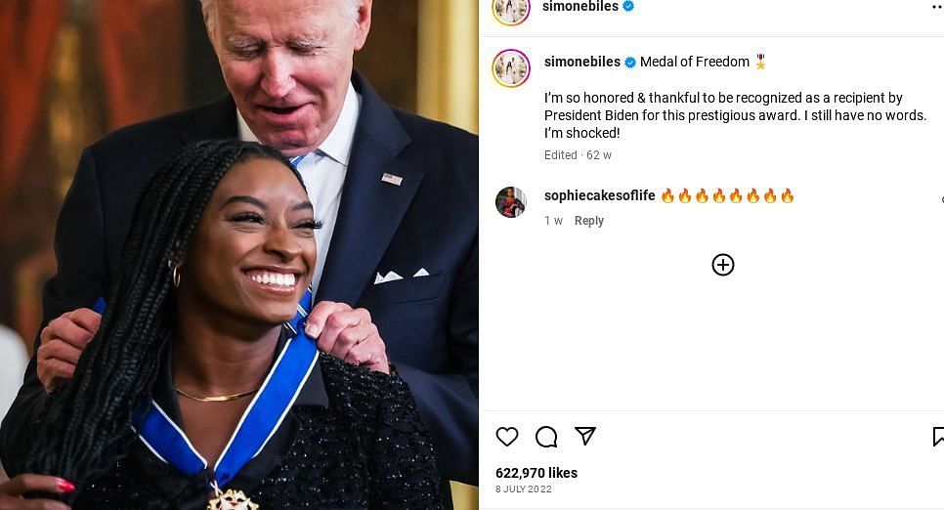Share the post with the paper plane icon
Screen dimensions: 944x510
click(x=585, y=436)
